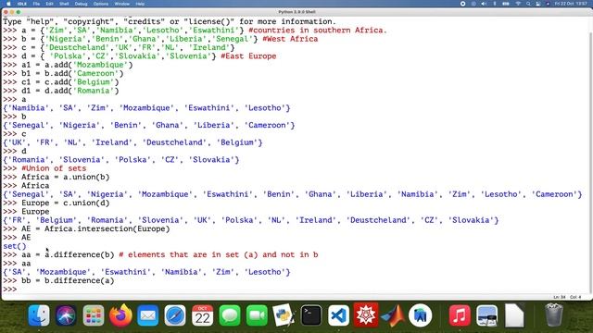Click 'Slovakia' at the end of the Europe output

tap(472, 220)
